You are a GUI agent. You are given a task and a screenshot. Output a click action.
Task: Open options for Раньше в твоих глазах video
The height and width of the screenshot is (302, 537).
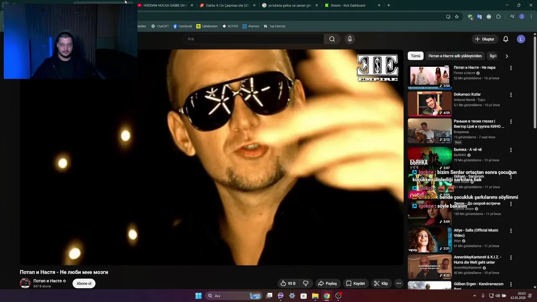click(x=511, y=122)
